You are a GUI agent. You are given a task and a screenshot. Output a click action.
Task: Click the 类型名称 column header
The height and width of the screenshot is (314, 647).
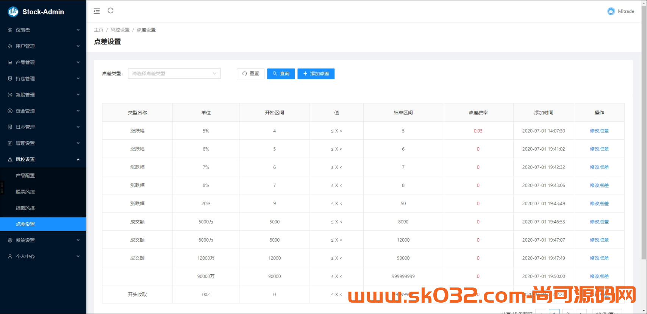137,112
